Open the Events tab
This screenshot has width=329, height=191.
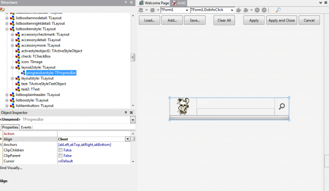point(26,127)
